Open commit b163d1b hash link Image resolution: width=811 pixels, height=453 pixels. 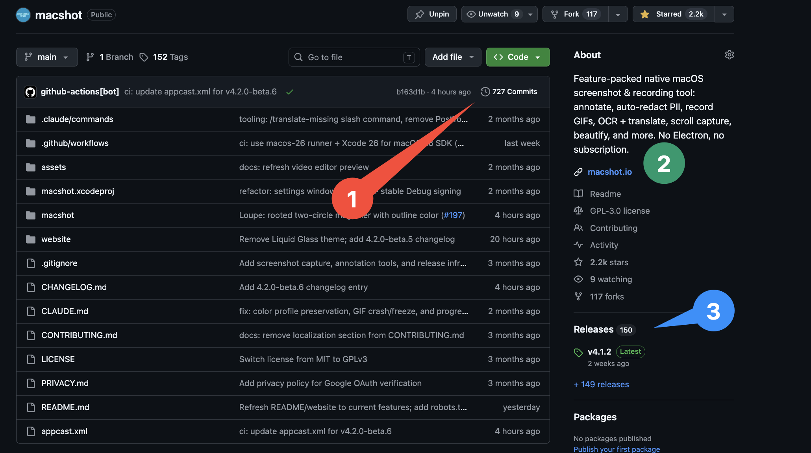(x=411, y=92)
